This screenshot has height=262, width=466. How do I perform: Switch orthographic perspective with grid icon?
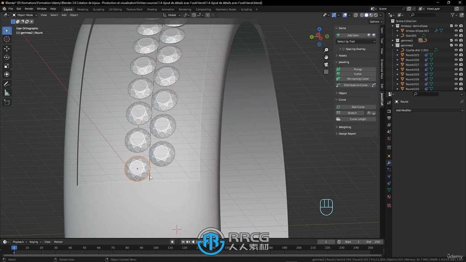click(x=326, y=72)
